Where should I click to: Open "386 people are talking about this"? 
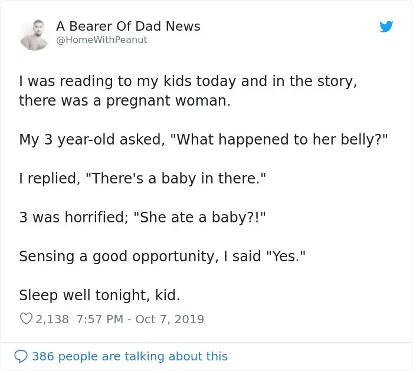coord(130,356)
